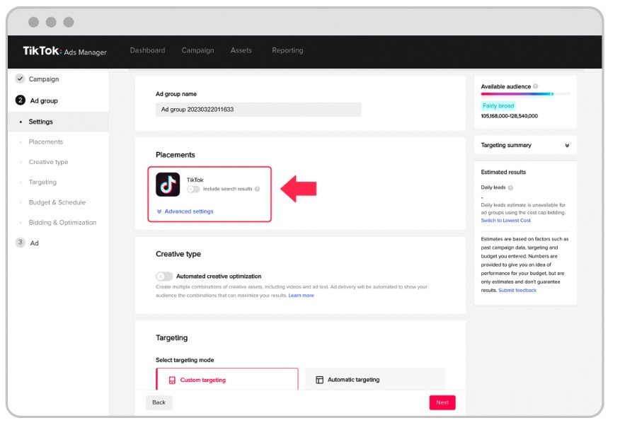The image size is (620, 442).
Task: Click the Targeting section heading
Action: [171, 338]
